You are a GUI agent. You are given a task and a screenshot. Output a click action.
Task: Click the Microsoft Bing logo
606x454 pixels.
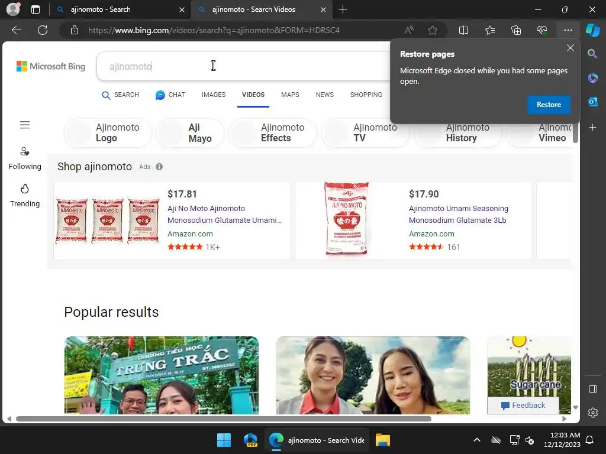(51, 66)
